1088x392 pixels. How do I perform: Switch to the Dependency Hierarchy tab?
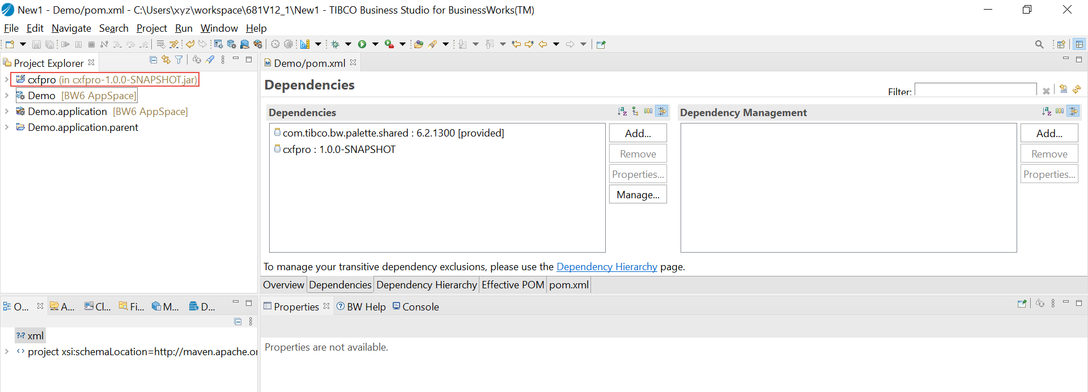click(427, 284)
